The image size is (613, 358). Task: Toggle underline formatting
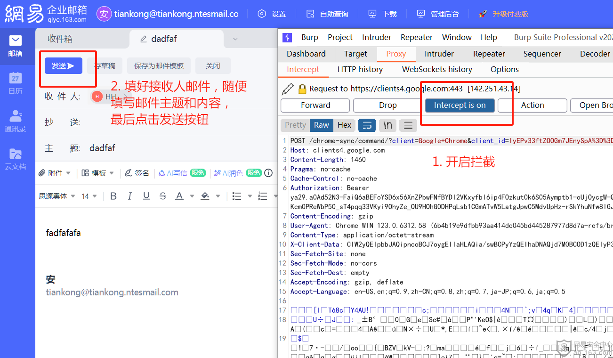point(146,196)
